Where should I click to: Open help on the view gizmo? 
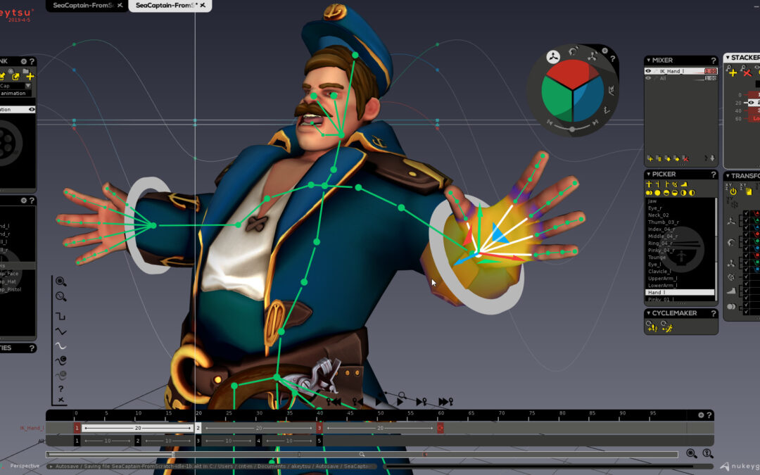click(x=613, y=58)
